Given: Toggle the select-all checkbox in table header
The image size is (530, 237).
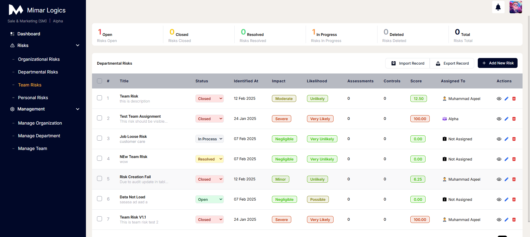Looking at the screenshot, I should tap(99, 81).
